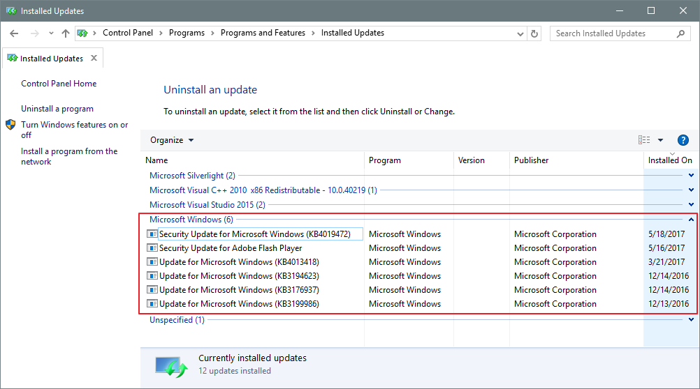Click the icon beside KB3176937 update
Viewport: 700px width, 389px height.
click(152, 289)
